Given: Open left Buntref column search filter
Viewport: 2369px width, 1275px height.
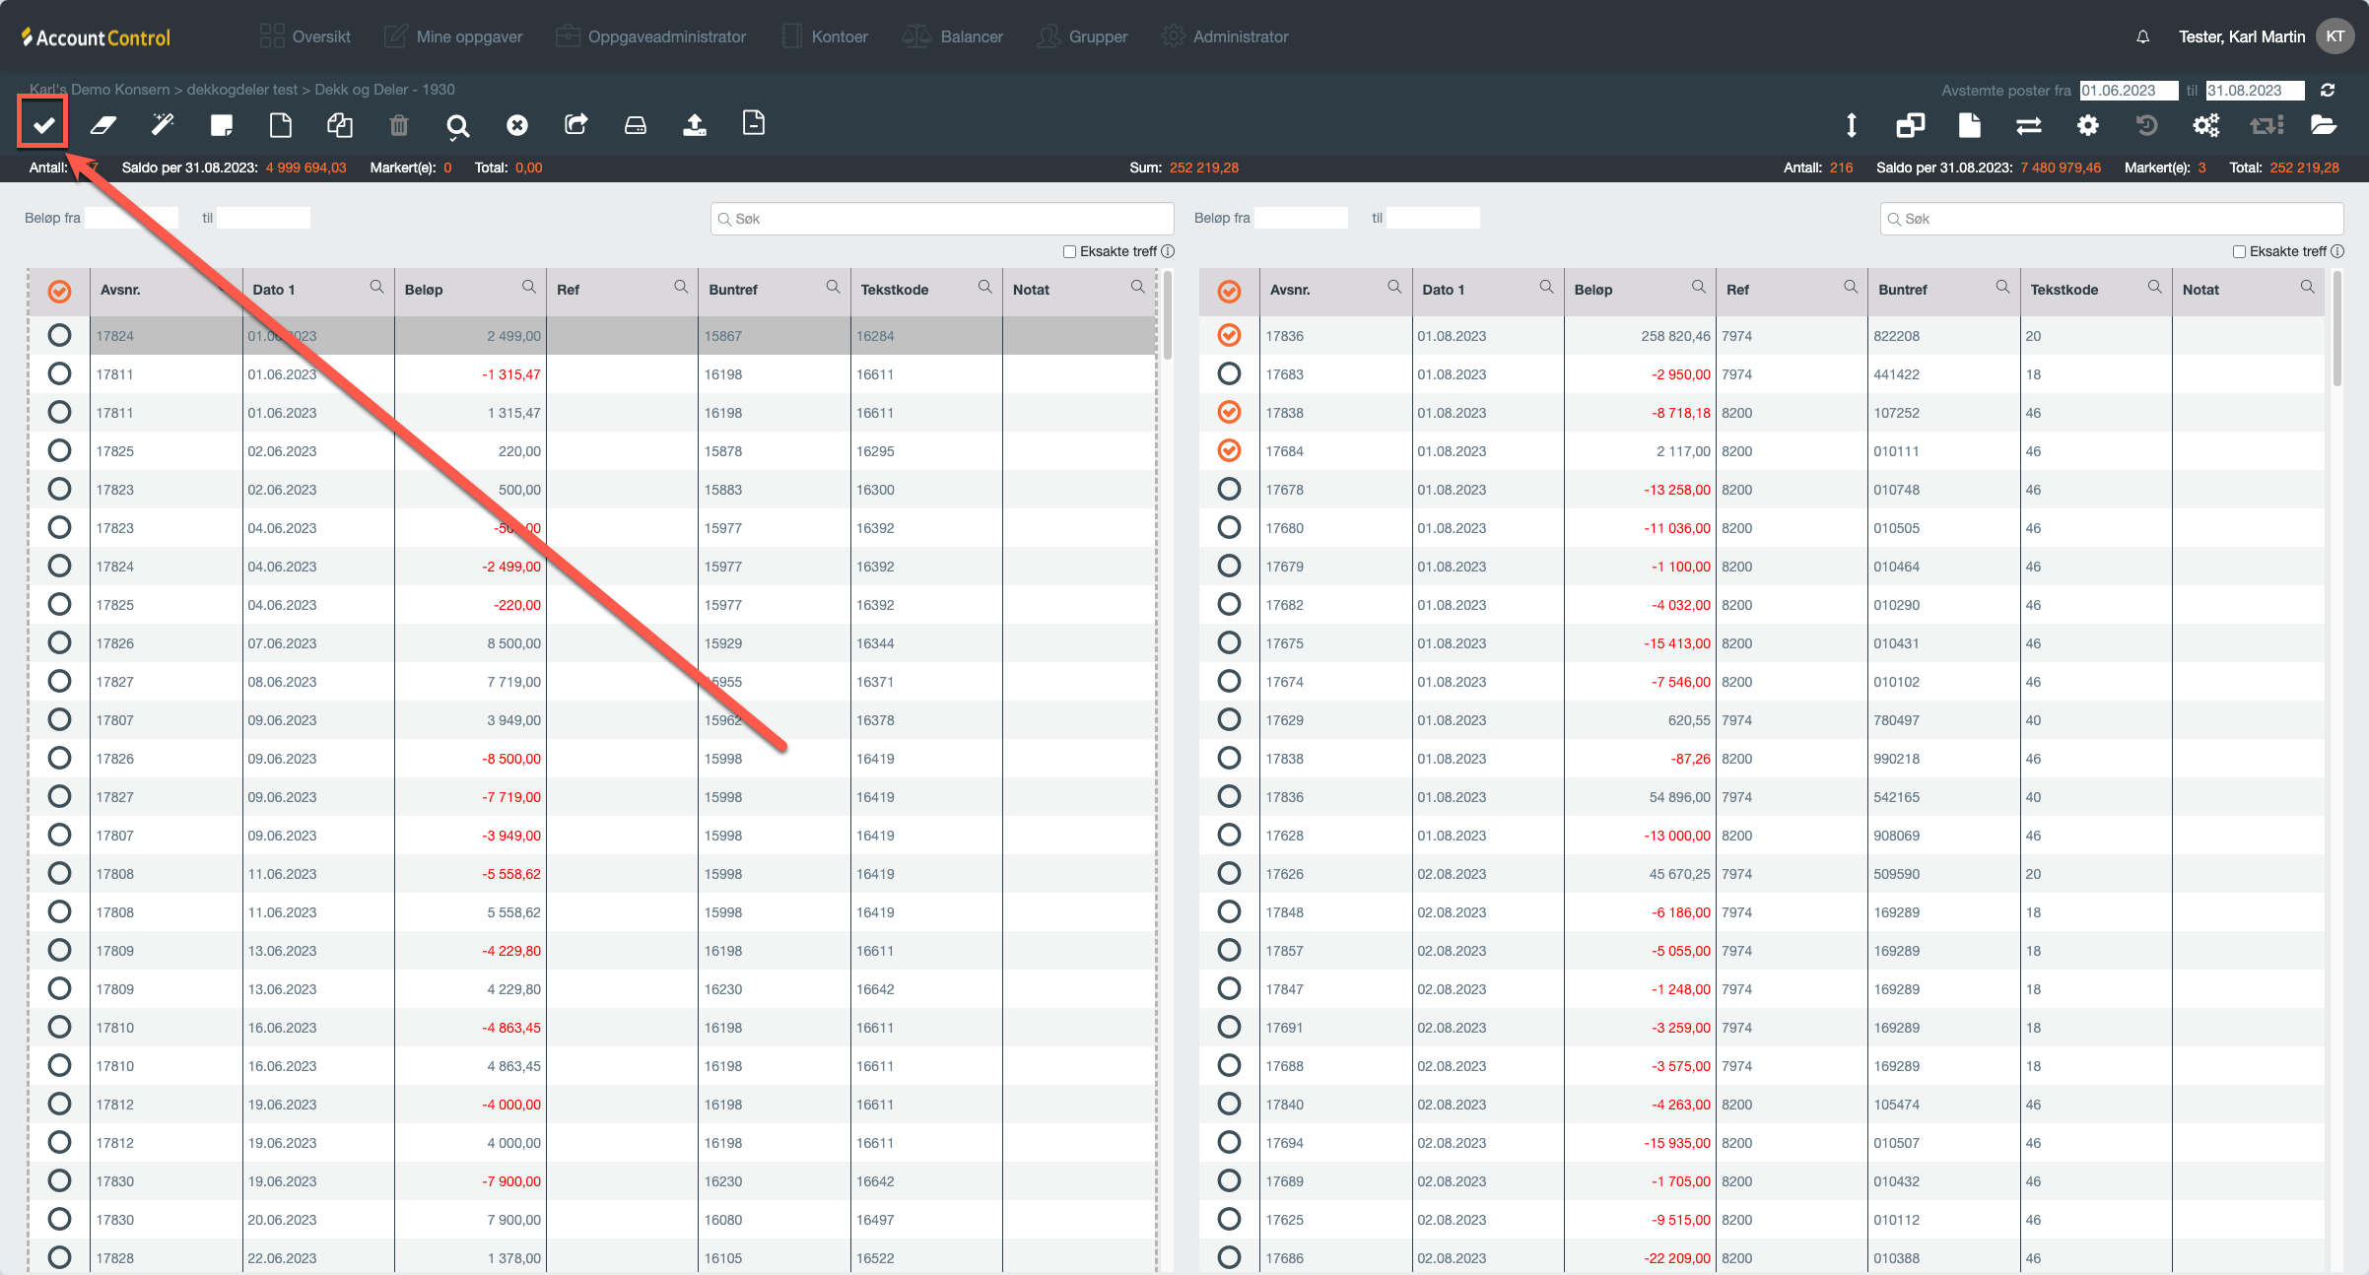Looking at the screenshot, I should pos(833,287).
